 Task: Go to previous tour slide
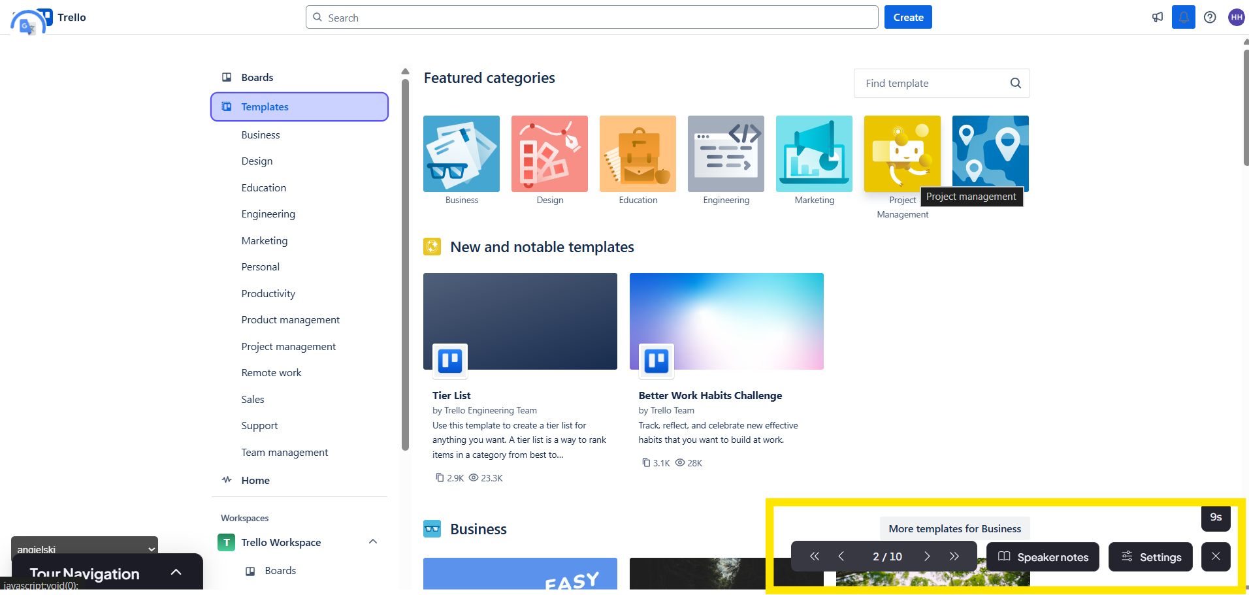pos(841,556)
